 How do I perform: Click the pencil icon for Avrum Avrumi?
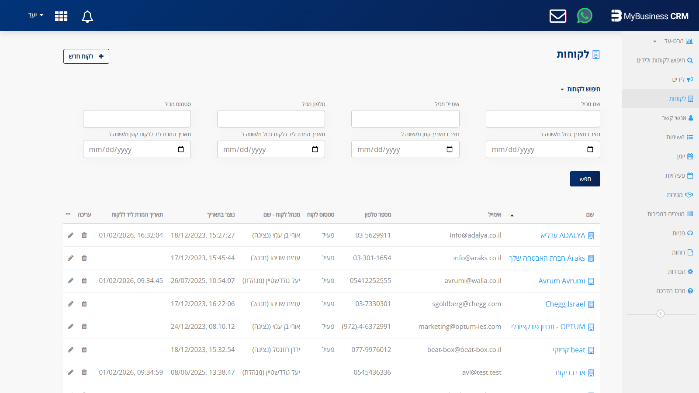point(71,281)
